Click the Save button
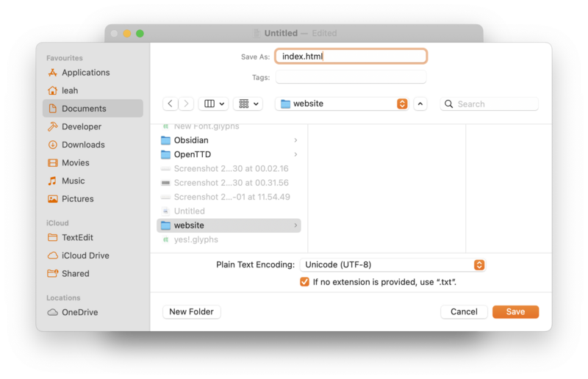588x379 pixels. coord(515,312)
